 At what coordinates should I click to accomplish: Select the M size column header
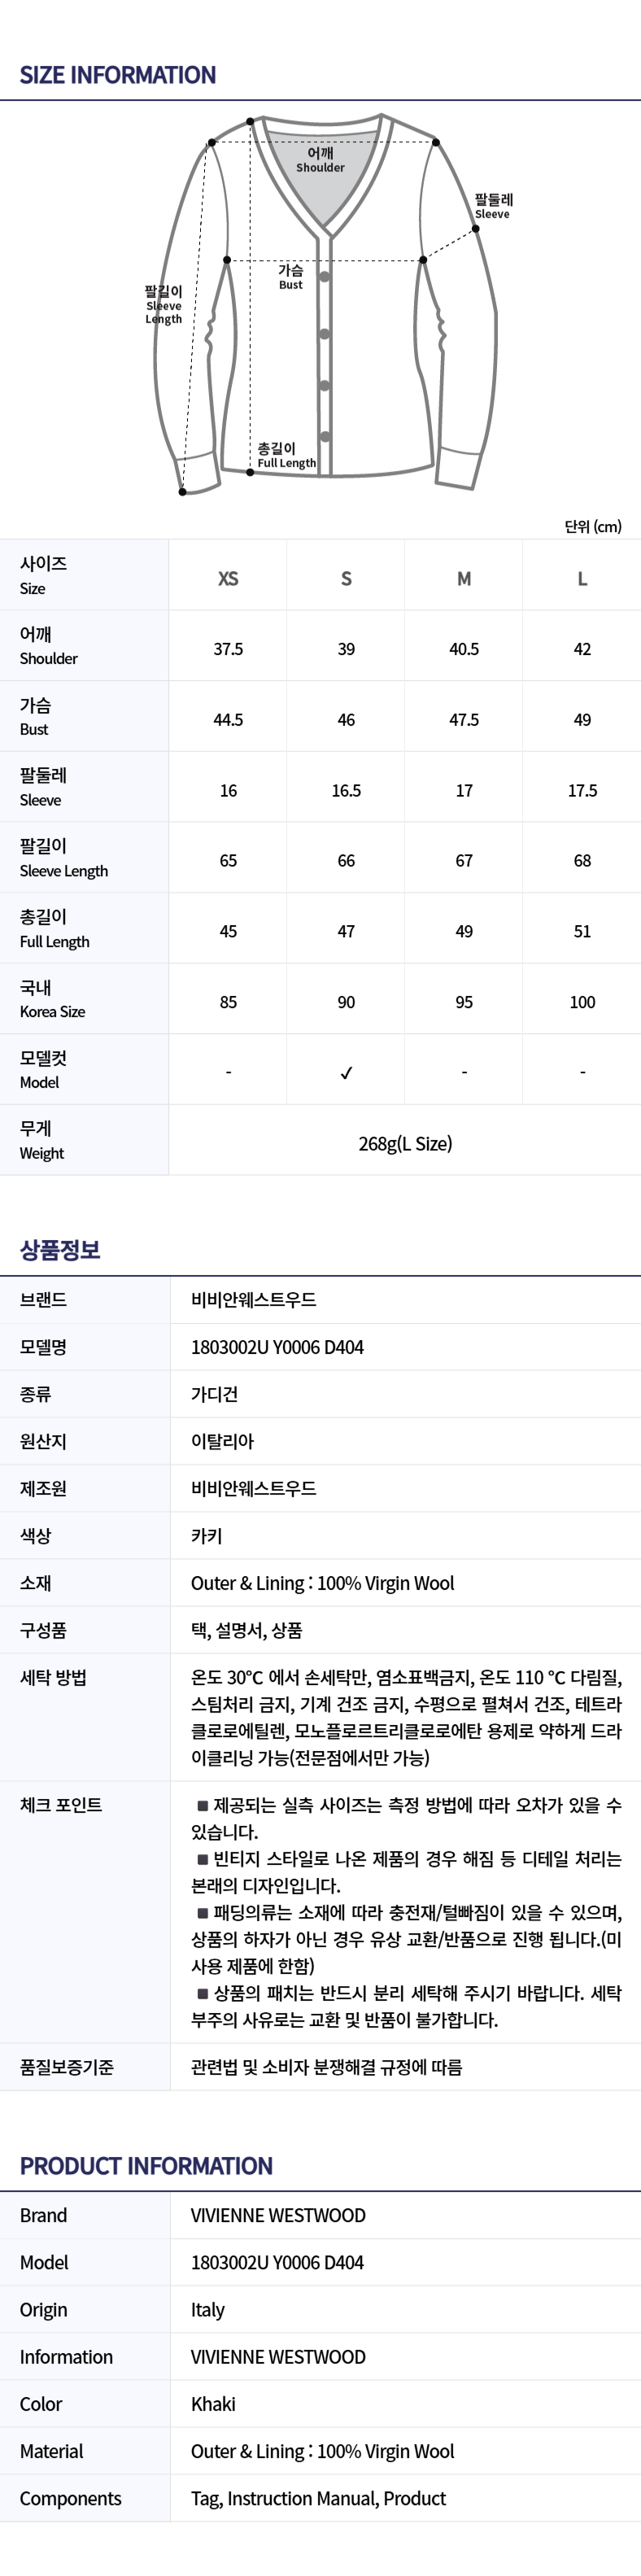coord(464,579)
